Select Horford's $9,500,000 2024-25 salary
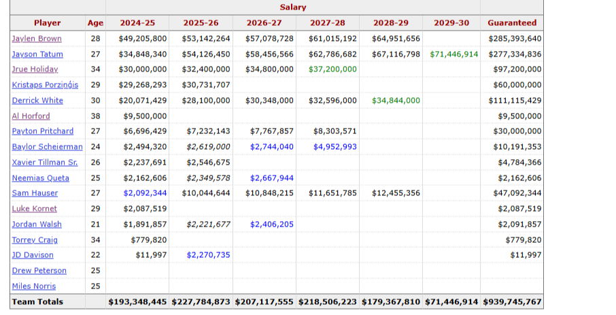 pos(145,116)
